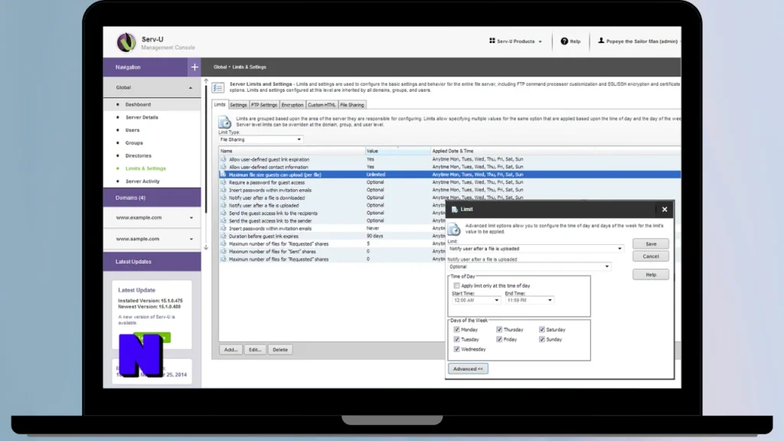Viewport: 784px width, 441px height.
Task: Click the Limit dialog title icon
Action: [455, 210]
